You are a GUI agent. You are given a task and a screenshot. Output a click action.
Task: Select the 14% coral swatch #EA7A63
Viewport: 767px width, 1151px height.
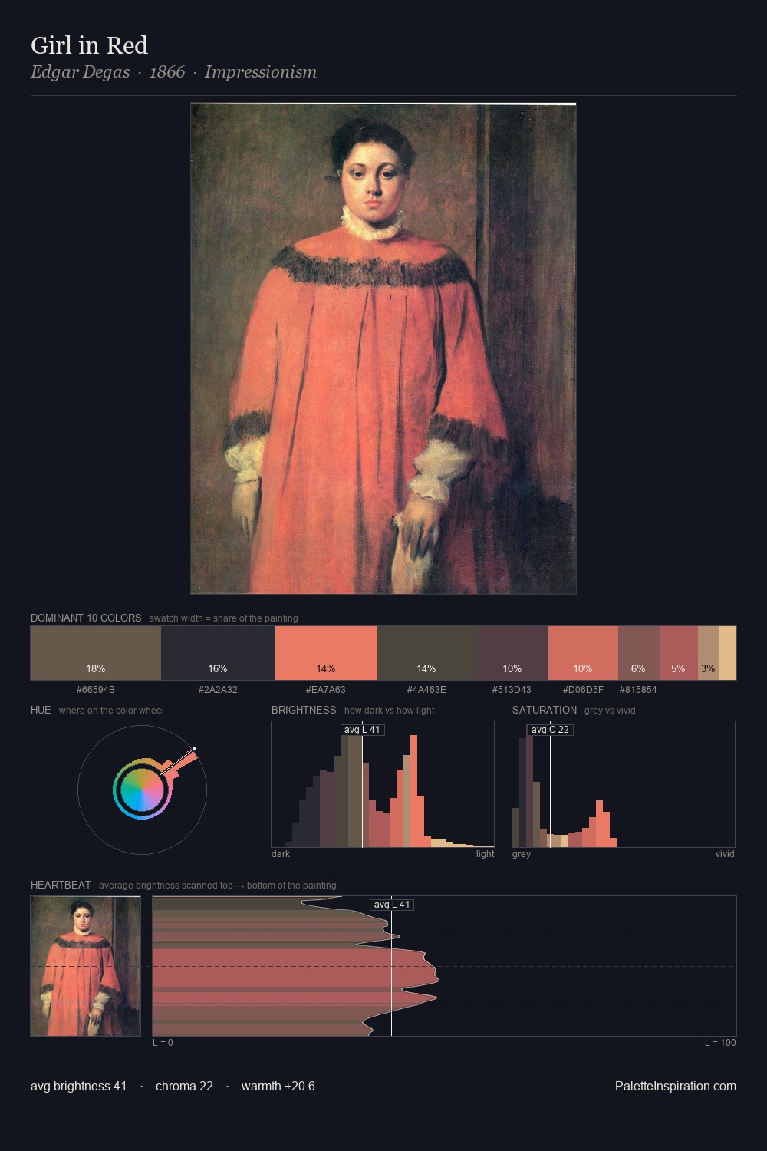point(326,653)
